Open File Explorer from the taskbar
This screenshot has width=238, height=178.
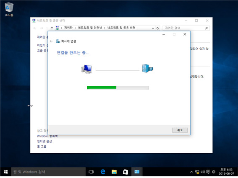coord(114,172)
